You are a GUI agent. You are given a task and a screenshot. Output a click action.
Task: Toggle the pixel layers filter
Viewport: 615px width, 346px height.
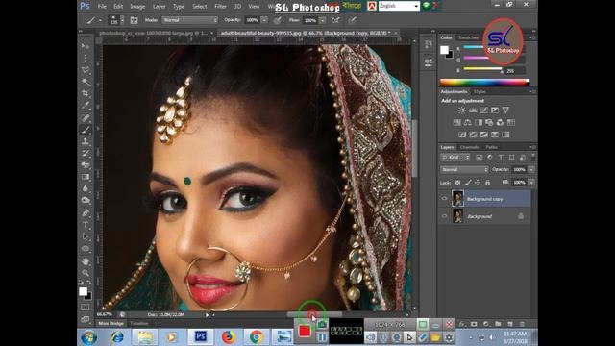[479, 157]
